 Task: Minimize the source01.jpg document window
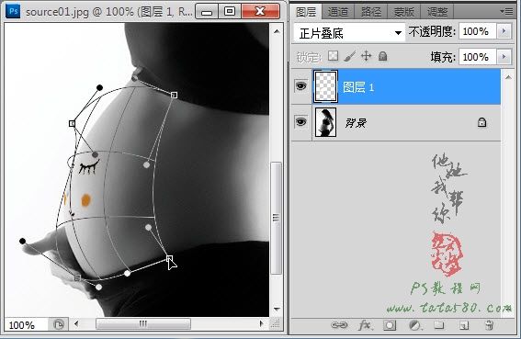pos(207,12)
